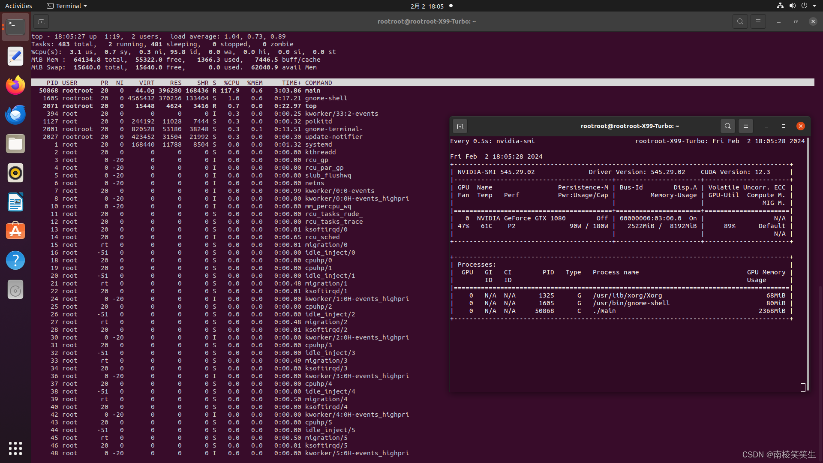Viewport: 823px width, 463px height.
Task: Launch Thunderbird mail from dock
Action: (x=15, y=114)
